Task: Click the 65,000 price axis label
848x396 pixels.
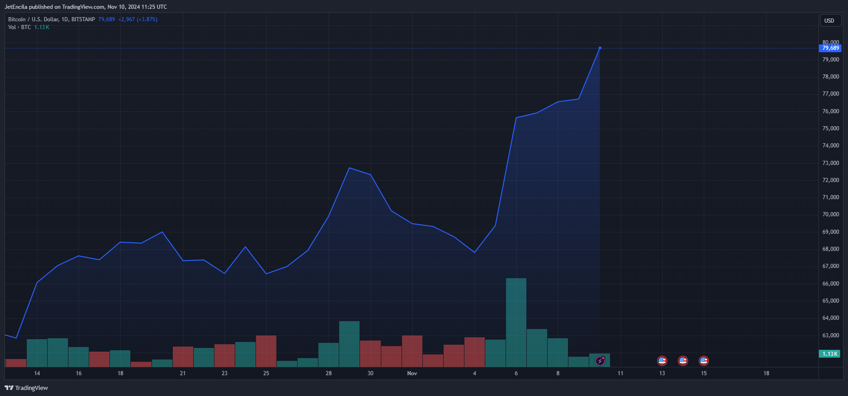Action: click(831, 301)
